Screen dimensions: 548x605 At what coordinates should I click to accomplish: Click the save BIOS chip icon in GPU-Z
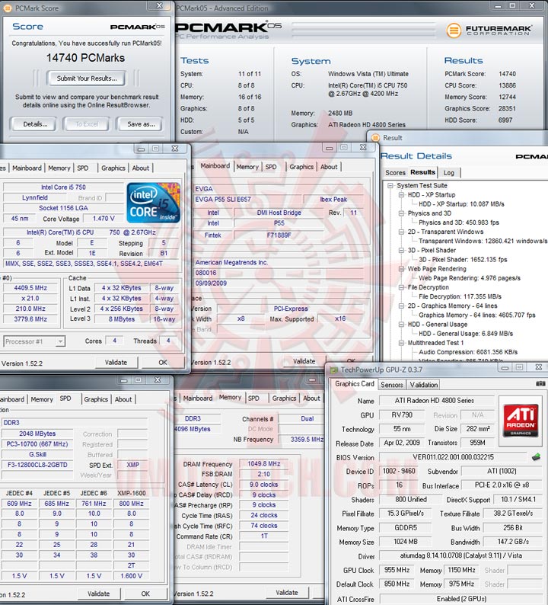[x=536, y=457]
